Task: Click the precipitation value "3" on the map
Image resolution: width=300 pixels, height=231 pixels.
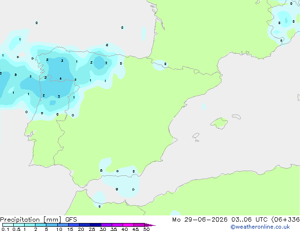Action: [62, 61]
